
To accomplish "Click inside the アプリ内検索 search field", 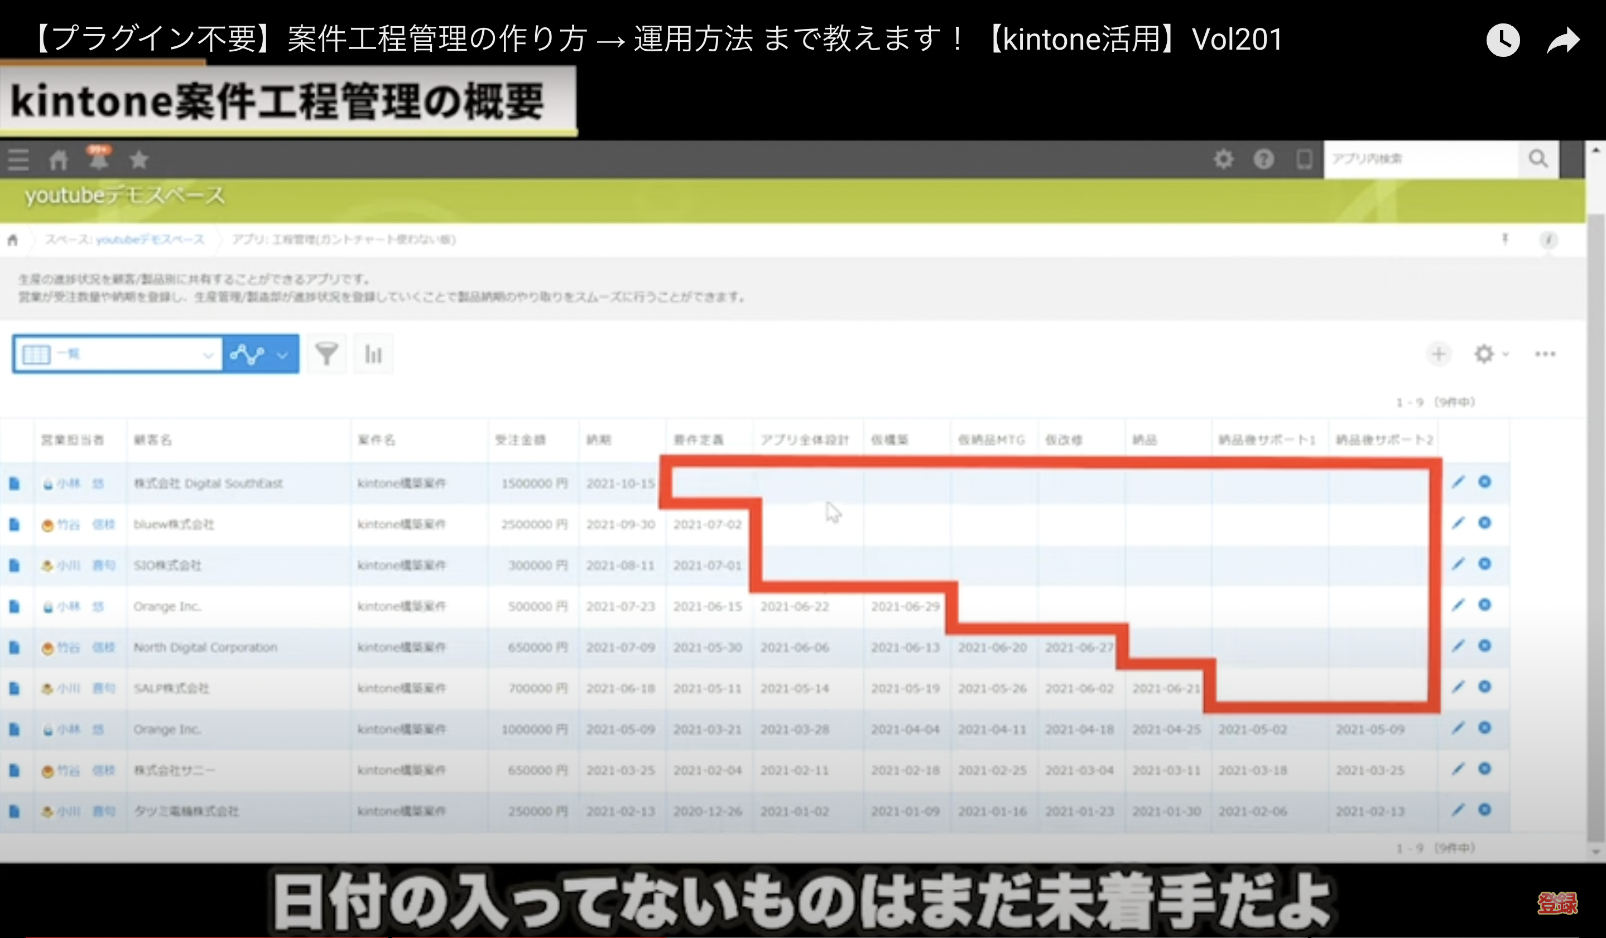I will (x=1421, y=158).
